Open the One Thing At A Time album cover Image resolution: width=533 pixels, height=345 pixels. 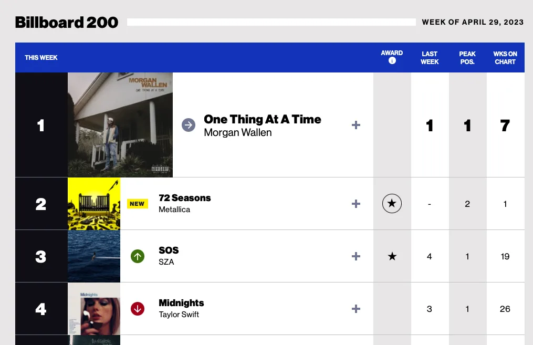pyautogui.click(x=120, y=125)
